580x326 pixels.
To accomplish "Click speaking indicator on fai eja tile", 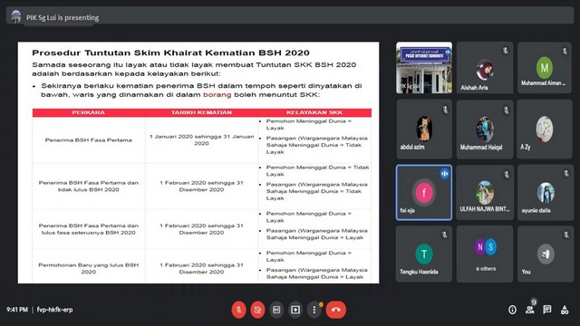I will coord(444,174).
